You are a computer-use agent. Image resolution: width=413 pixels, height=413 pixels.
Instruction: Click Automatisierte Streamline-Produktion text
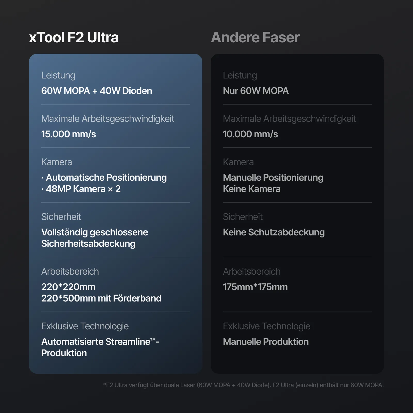pos(100,347)
